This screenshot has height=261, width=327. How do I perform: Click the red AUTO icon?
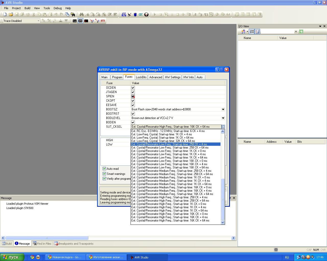pyautogui.click(x=103, y=21)
